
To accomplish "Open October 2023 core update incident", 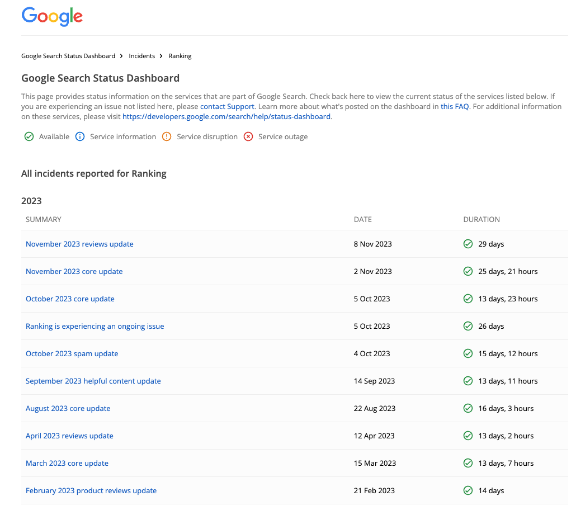I will [x=70, y=299].
